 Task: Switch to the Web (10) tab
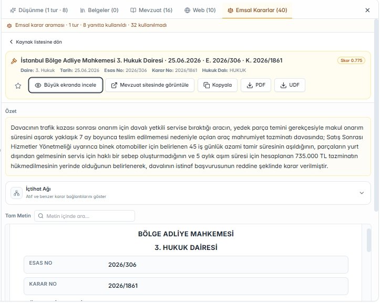[x=200, y=10]
